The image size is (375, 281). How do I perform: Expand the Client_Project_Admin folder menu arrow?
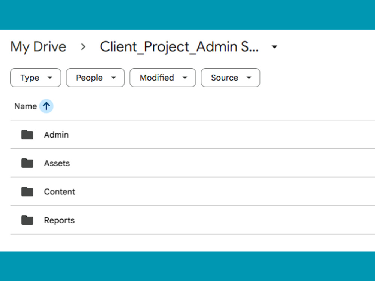click(274, 47)
